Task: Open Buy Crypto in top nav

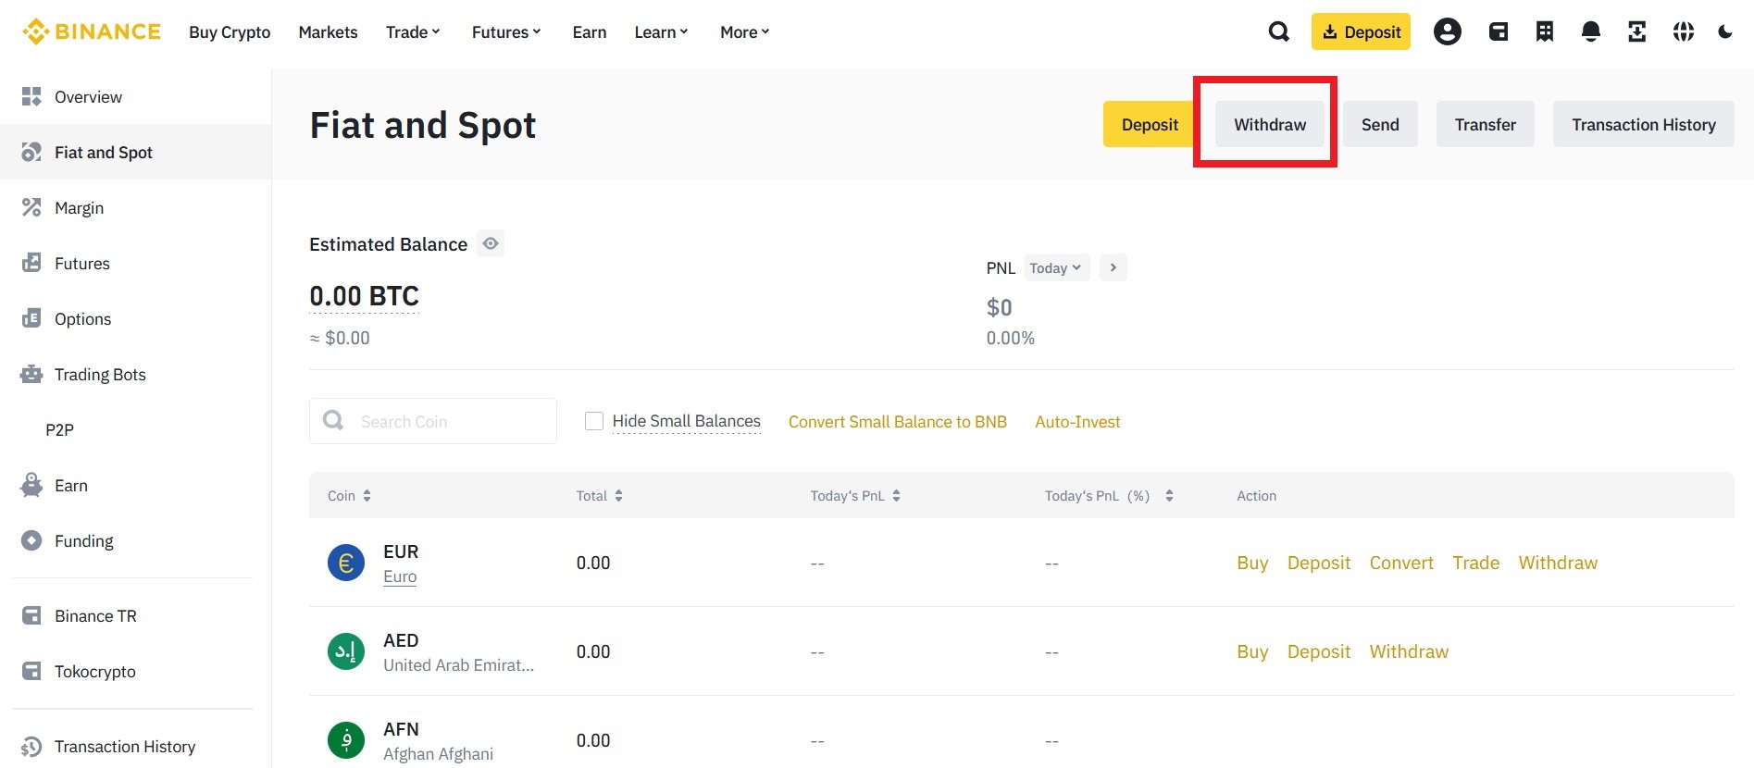Action: pos(230,31)
